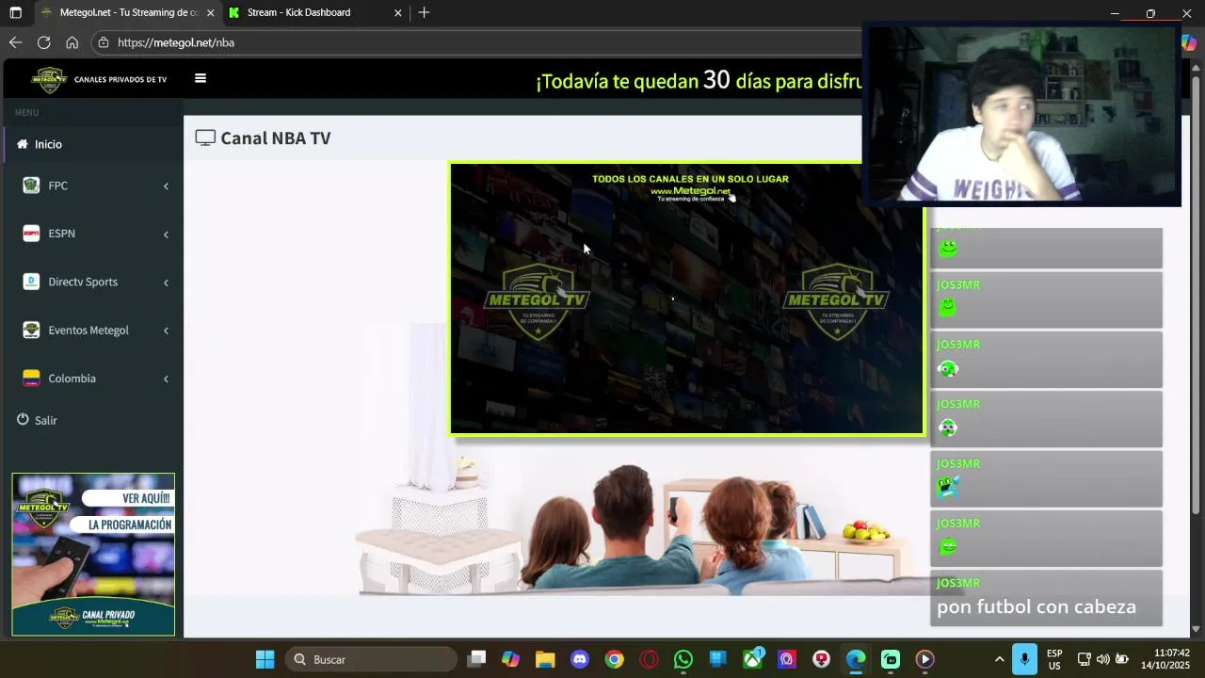Go back in browser history
Viewport: 1205px width, 678px height.
pyautogui.click(x=15, y=42)
